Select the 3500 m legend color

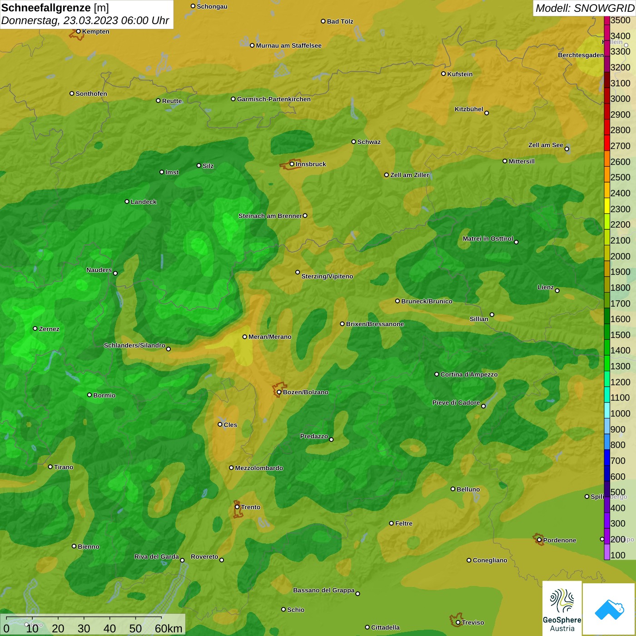coord(607,20)
